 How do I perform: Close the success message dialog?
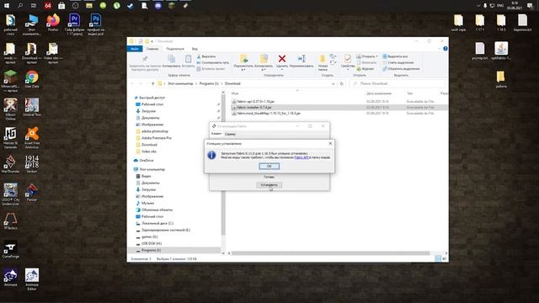330,144
